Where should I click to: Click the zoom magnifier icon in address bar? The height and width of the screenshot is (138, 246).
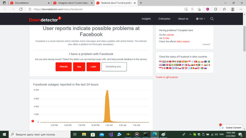pyautogui.click(x=192, y=9)
